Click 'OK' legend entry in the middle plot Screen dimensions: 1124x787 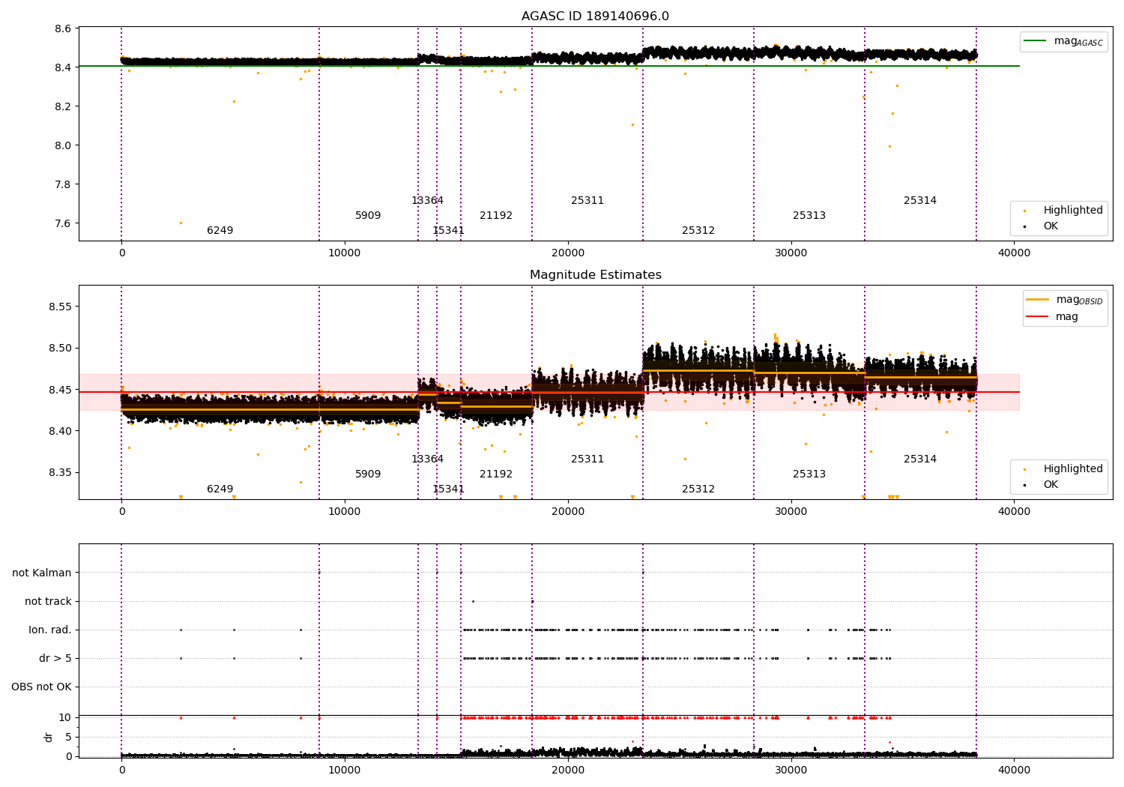click(x=1042, y=484)
